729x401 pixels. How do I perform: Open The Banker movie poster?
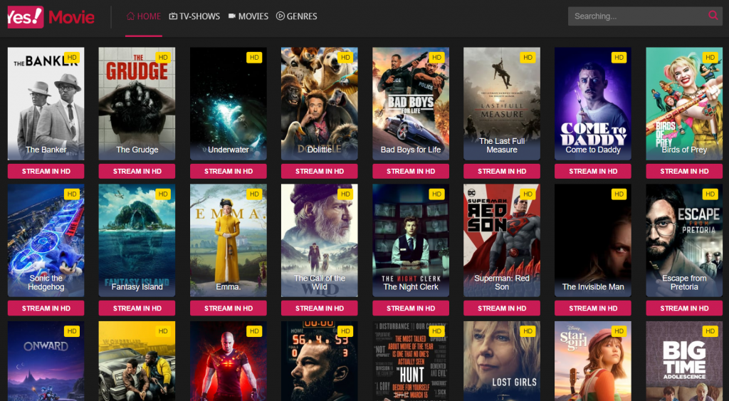[x=46, y=104]
